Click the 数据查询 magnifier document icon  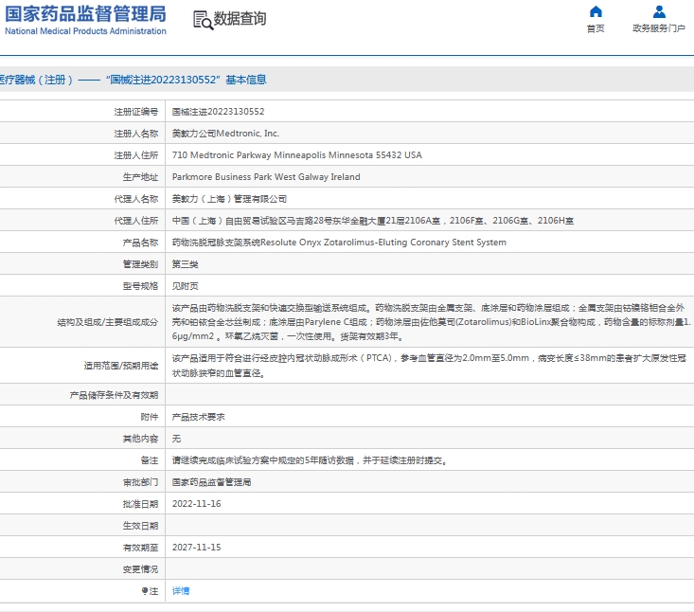click(204, 21)
